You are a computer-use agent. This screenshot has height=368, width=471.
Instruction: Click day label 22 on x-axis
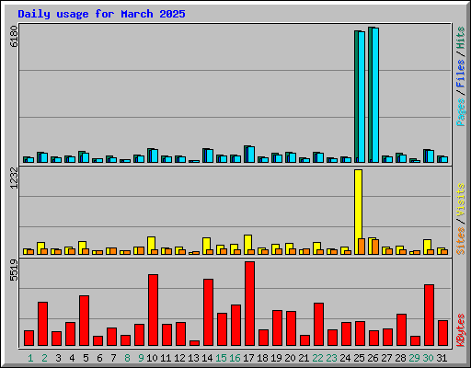coord(317,358)
